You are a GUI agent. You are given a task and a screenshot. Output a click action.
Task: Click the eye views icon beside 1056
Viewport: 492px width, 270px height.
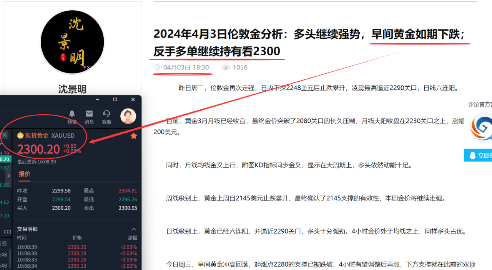click(226, 67)
